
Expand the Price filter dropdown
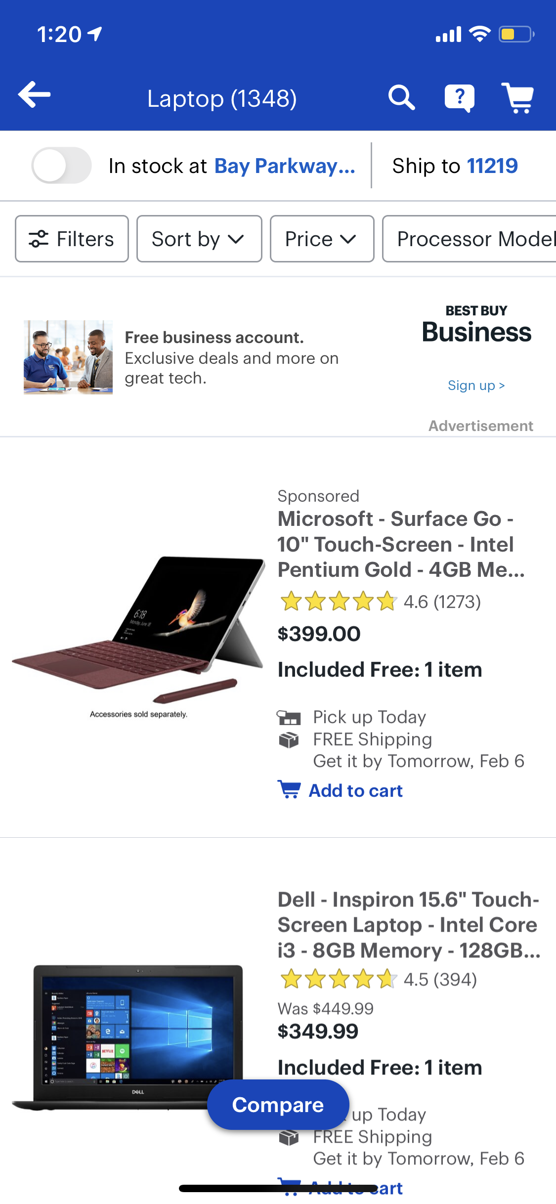(322, 239)
